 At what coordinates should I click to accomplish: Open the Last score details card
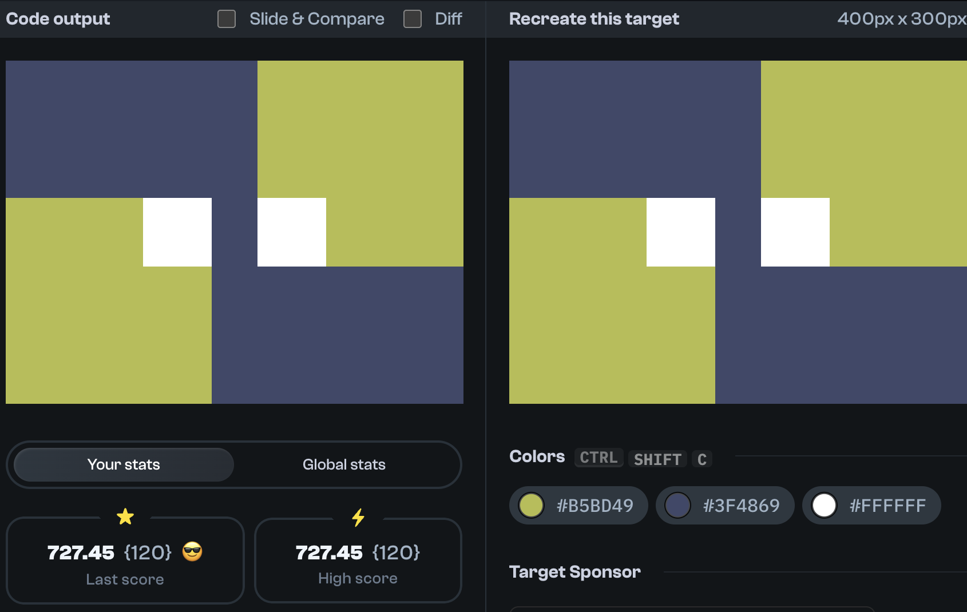(125, 561)
